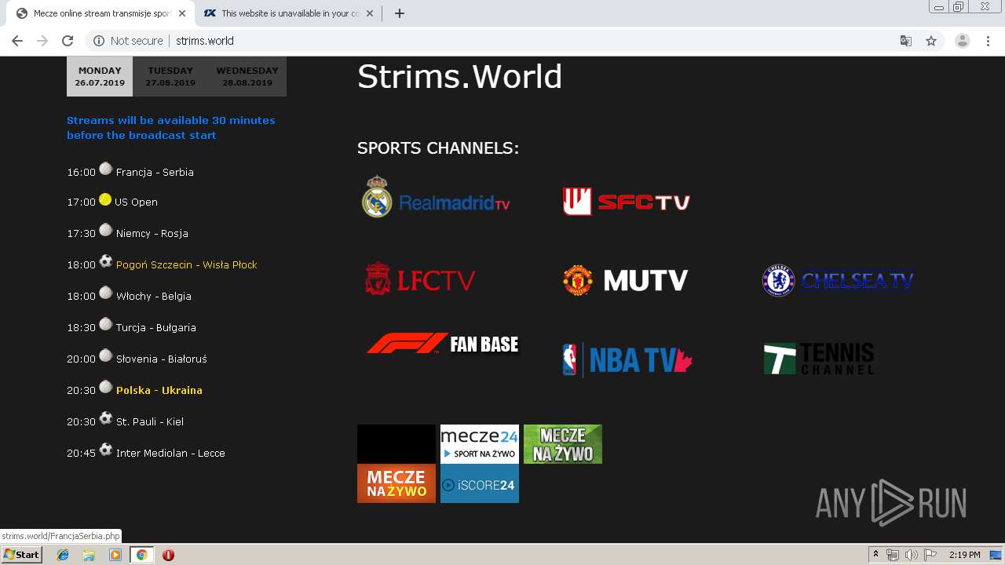Open the Włochy - Belgia stream

[154, 296]
